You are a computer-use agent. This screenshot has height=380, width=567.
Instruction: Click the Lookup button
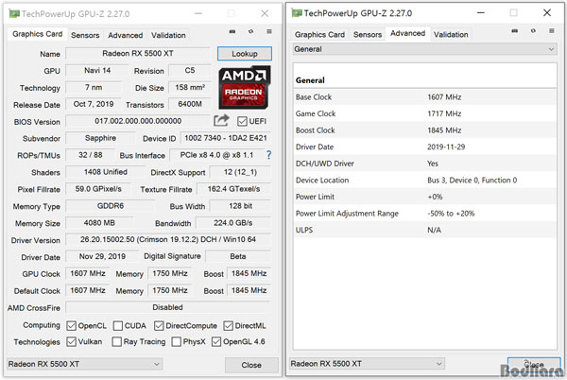[x=245, y=54]
